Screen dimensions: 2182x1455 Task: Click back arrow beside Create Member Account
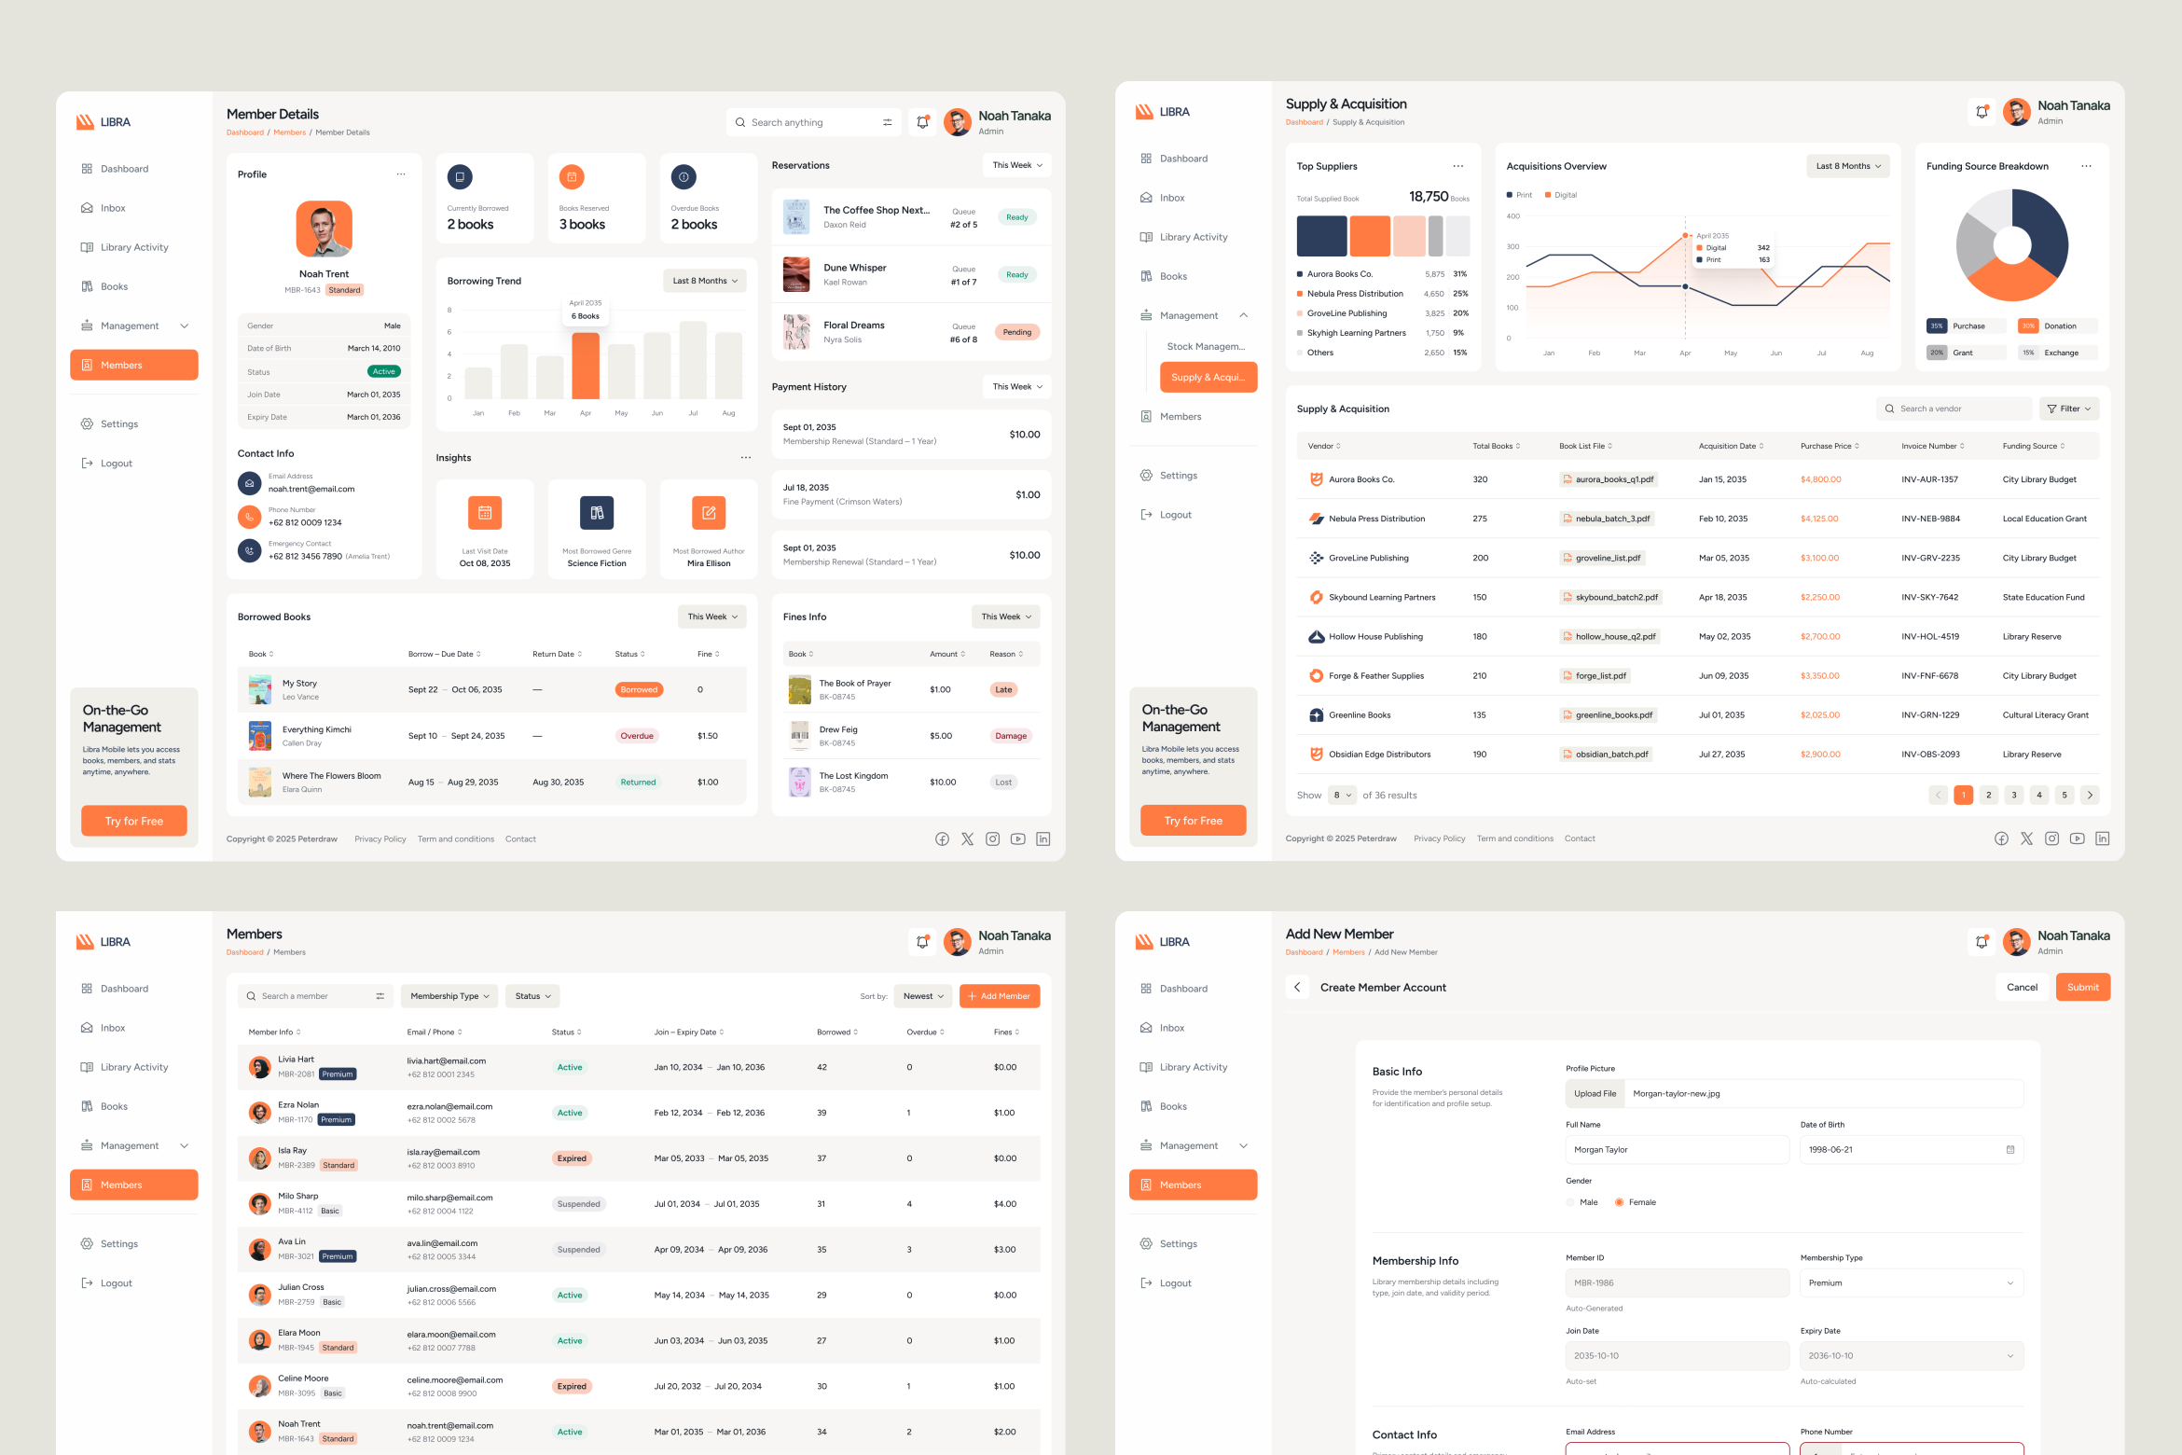pos(1297,987)
